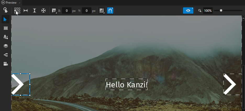Fit width using horizontal stretch icon

pyautogui.click(x=26, y=11)
